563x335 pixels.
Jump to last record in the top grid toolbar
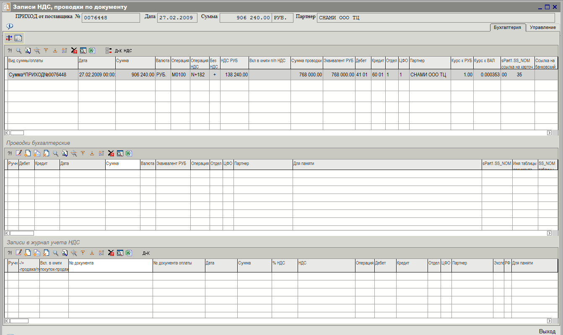click(55, 51)
